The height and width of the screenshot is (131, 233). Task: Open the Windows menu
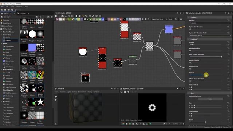pyautogui.click(x=19, y=7)
